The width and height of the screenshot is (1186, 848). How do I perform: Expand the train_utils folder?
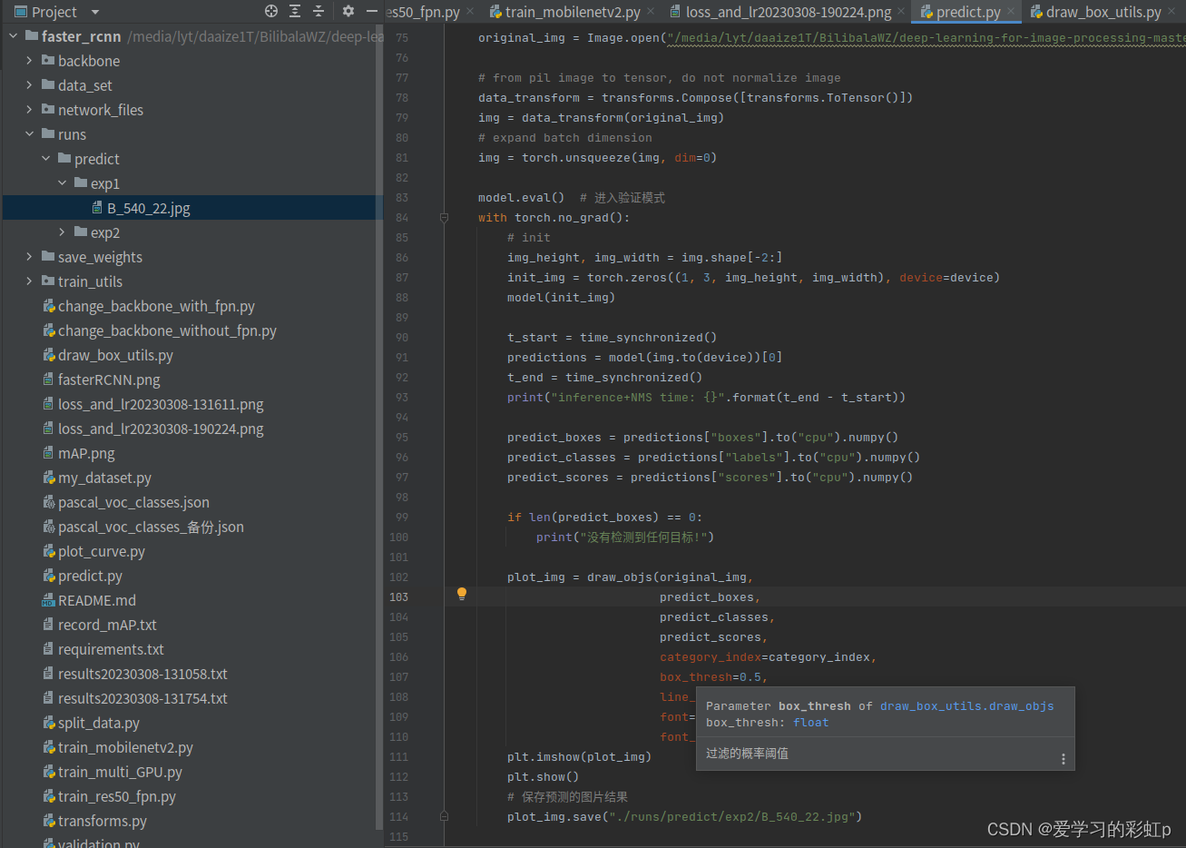[x=29, y=281]
